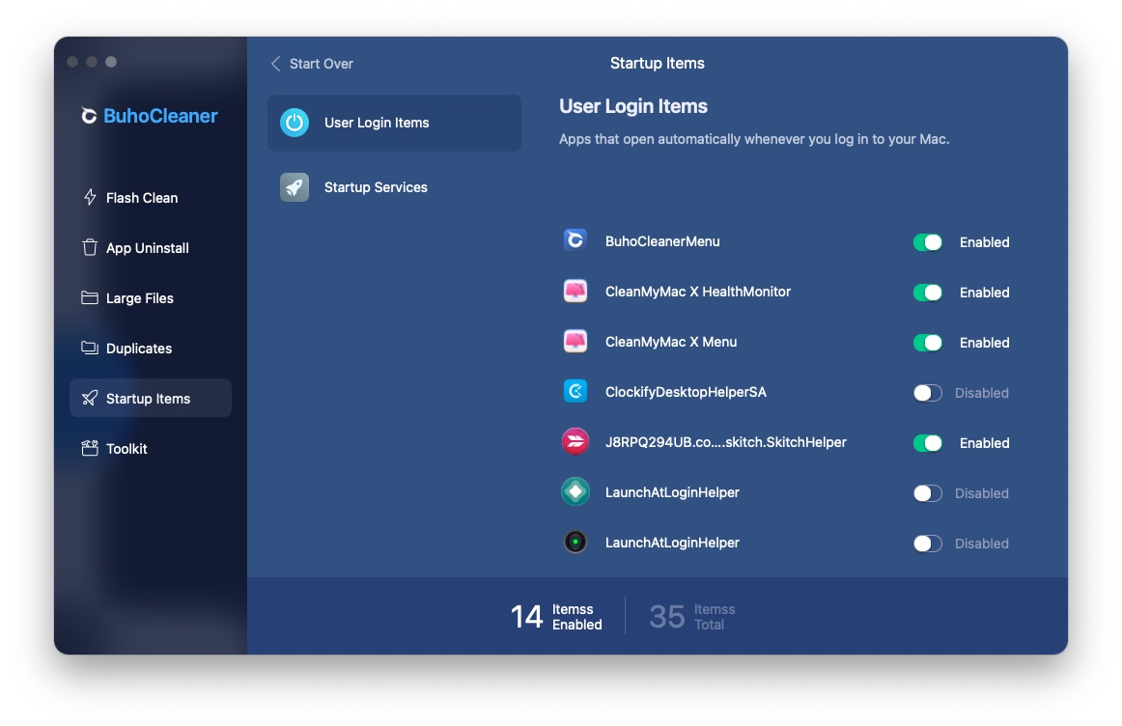Disable the BuhoCleanerMenu login item toggle

point(927,242)
